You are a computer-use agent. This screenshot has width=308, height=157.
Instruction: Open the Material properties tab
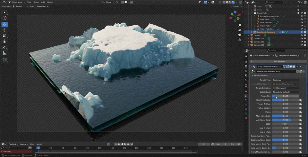pyautogui.click(x=246, y=118)
